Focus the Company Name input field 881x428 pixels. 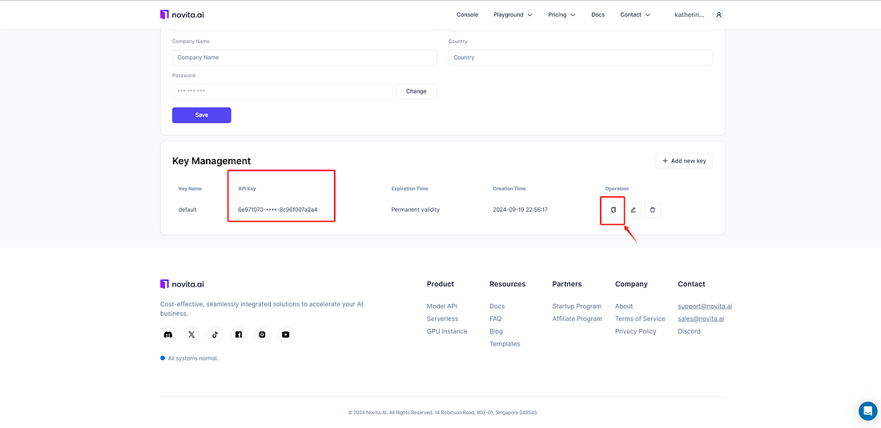click(x=304, y=58)
